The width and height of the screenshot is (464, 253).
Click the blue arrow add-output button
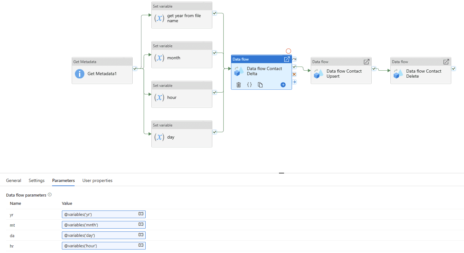[x=283, y=85]
